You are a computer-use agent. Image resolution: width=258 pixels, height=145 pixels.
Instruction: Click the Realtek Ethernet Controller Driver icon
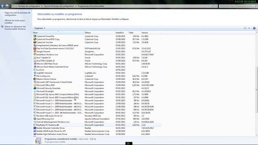(x=35, y=128)
